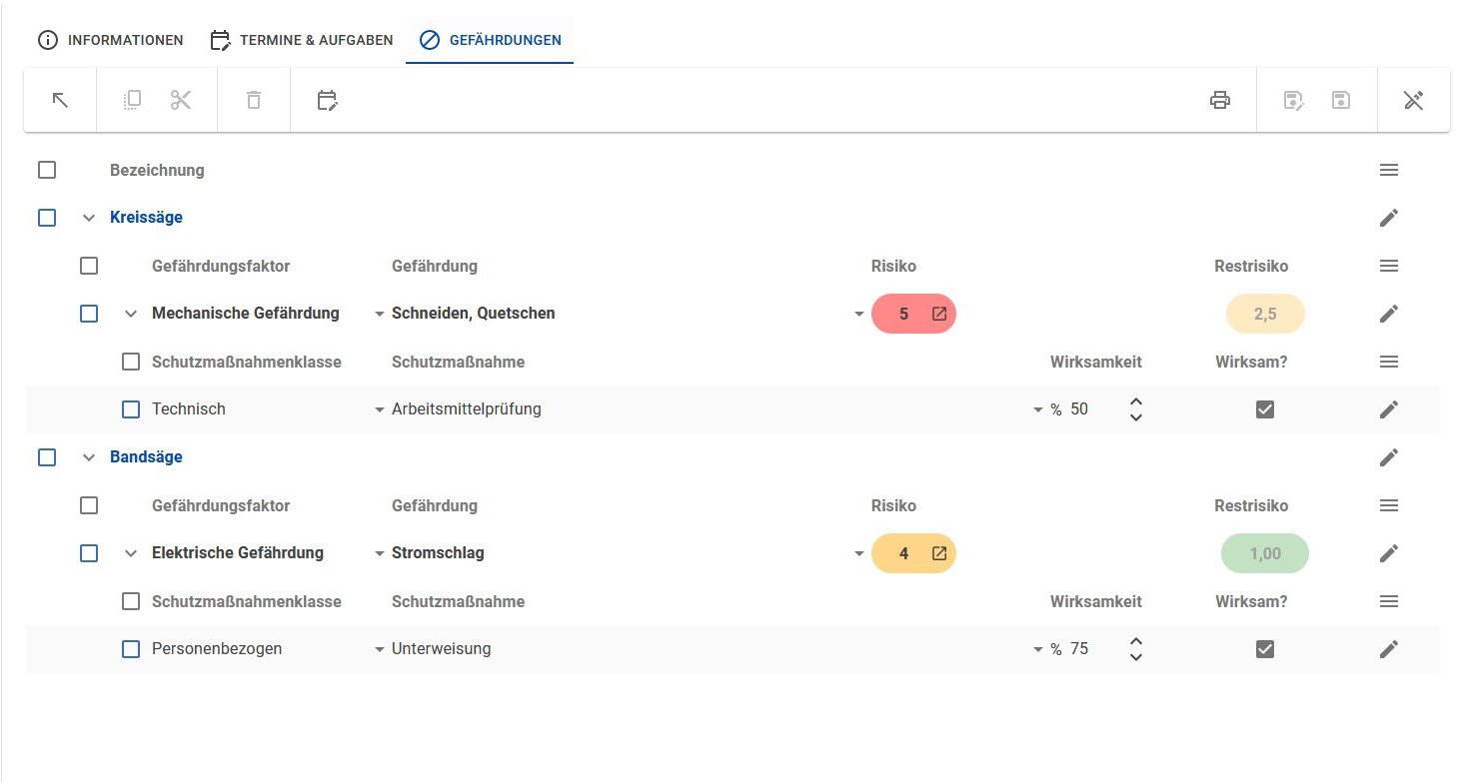Click the calendar edit icon in toolbar
The height and width of the screenshot is (782, 1461).
328,100
